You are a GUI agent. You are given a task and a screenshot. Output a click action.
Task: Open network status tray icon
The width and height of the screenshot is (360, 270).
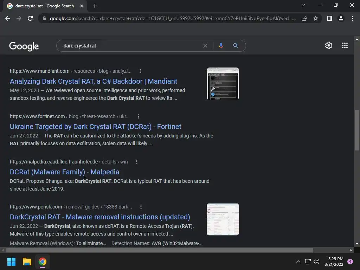coord(308,262)
